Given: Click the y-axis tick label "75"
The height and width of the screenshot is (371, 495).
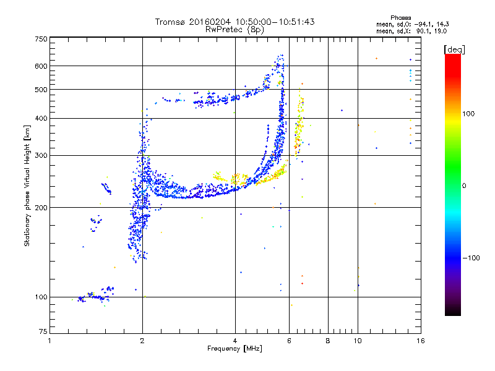Looking at the screenshot, I should tap(43, 331).
